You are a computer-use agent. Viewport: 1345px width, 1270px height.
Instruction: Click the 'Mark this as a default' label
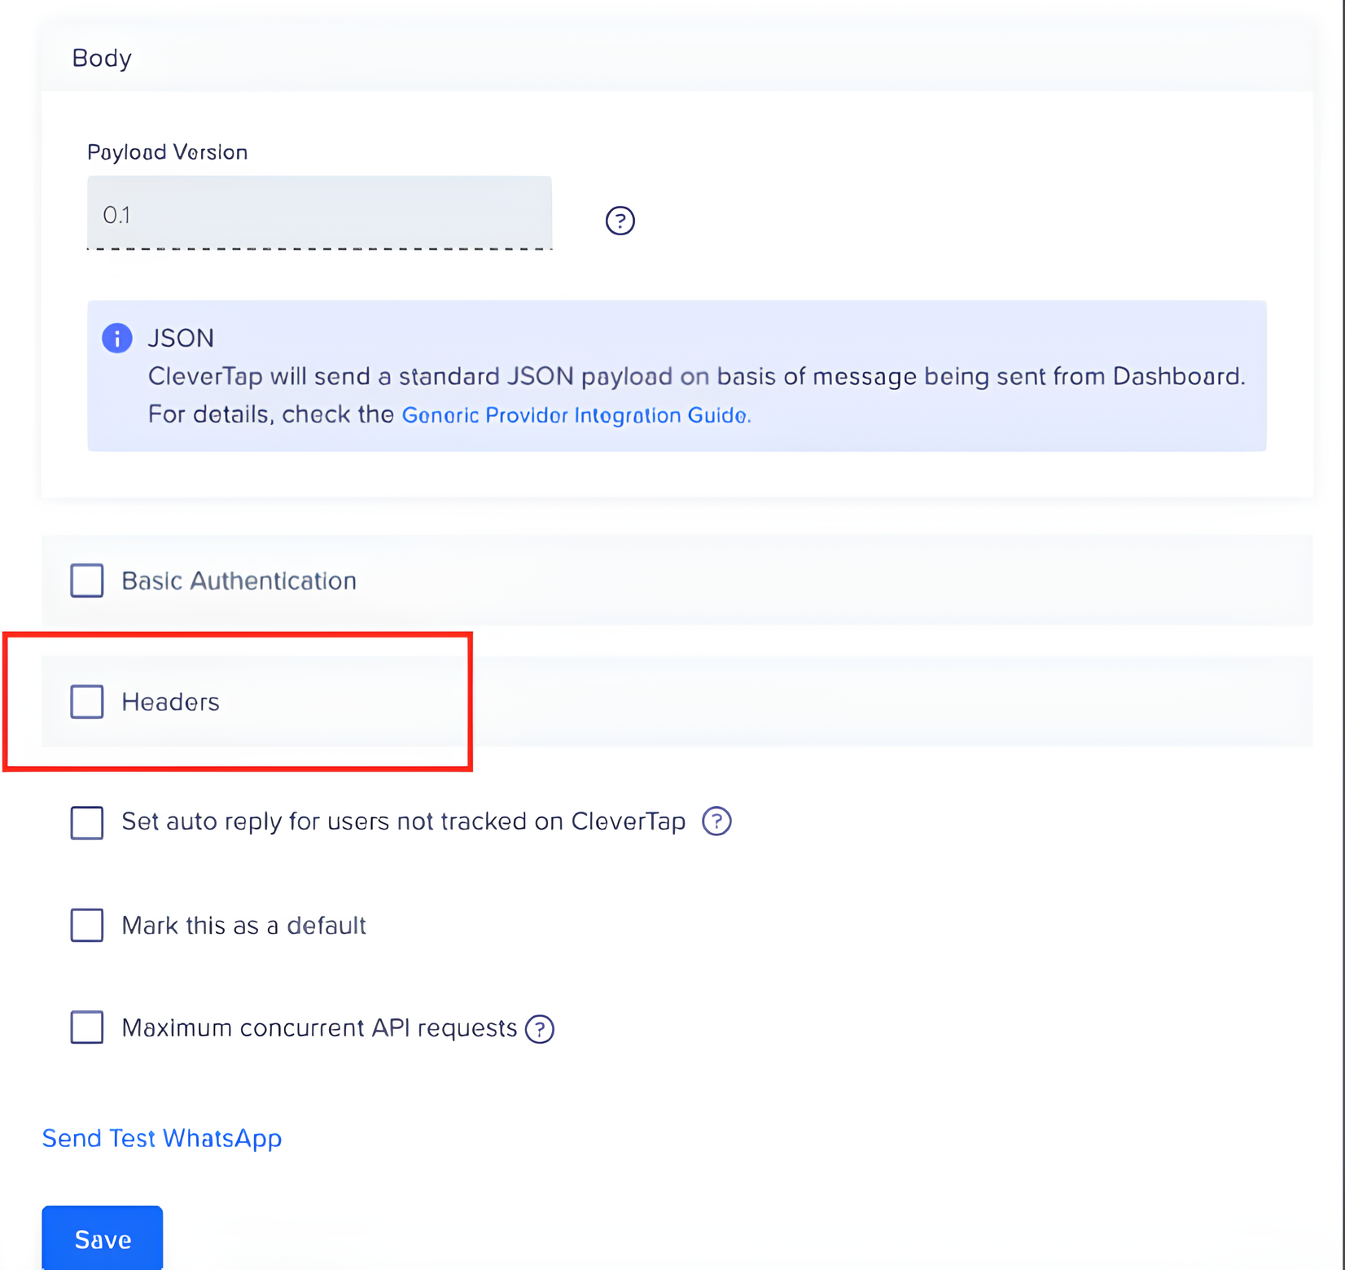243,926
